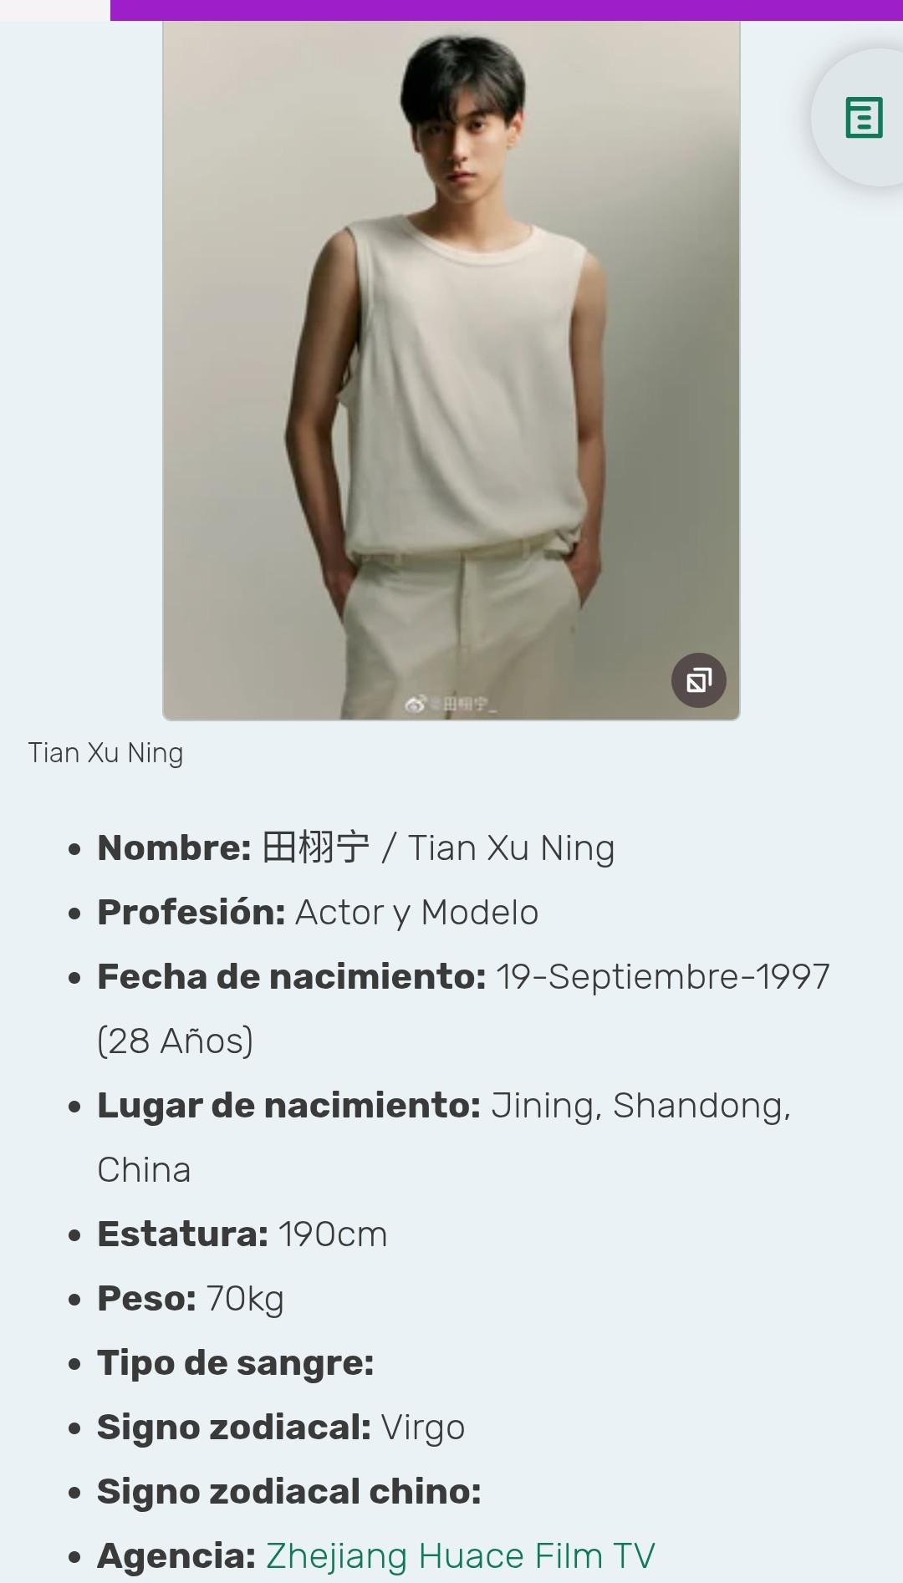The height and width of the screenshot is (1583, 903).
Task: Click the "70kg" weight value
Action: 245,1298
